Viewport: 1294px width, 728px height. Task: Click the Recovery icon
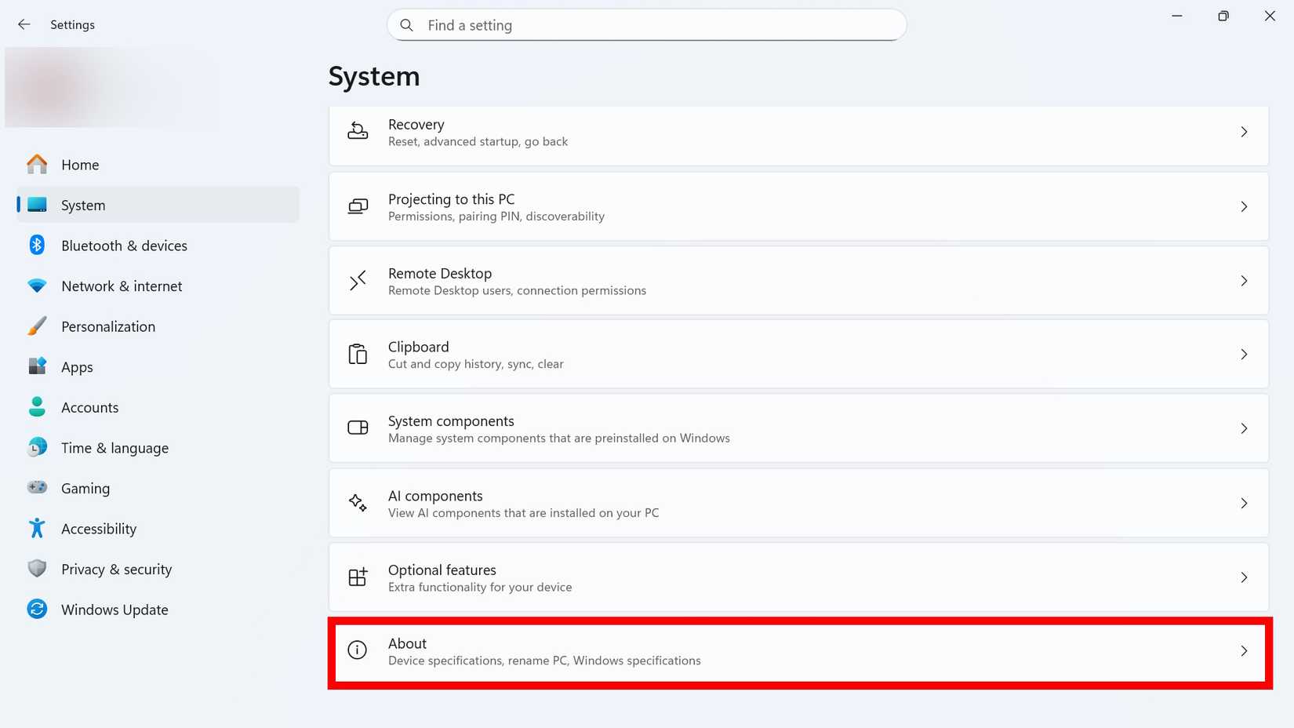(x=358, y=132)
